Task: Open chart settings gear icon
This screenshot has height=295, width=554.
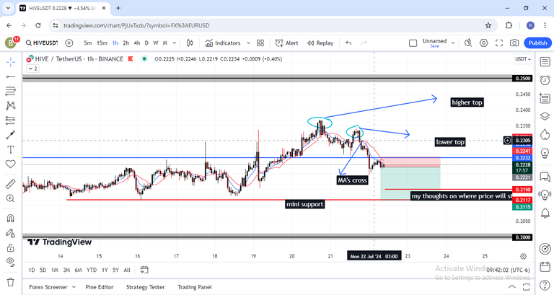Action: (484, 43)
